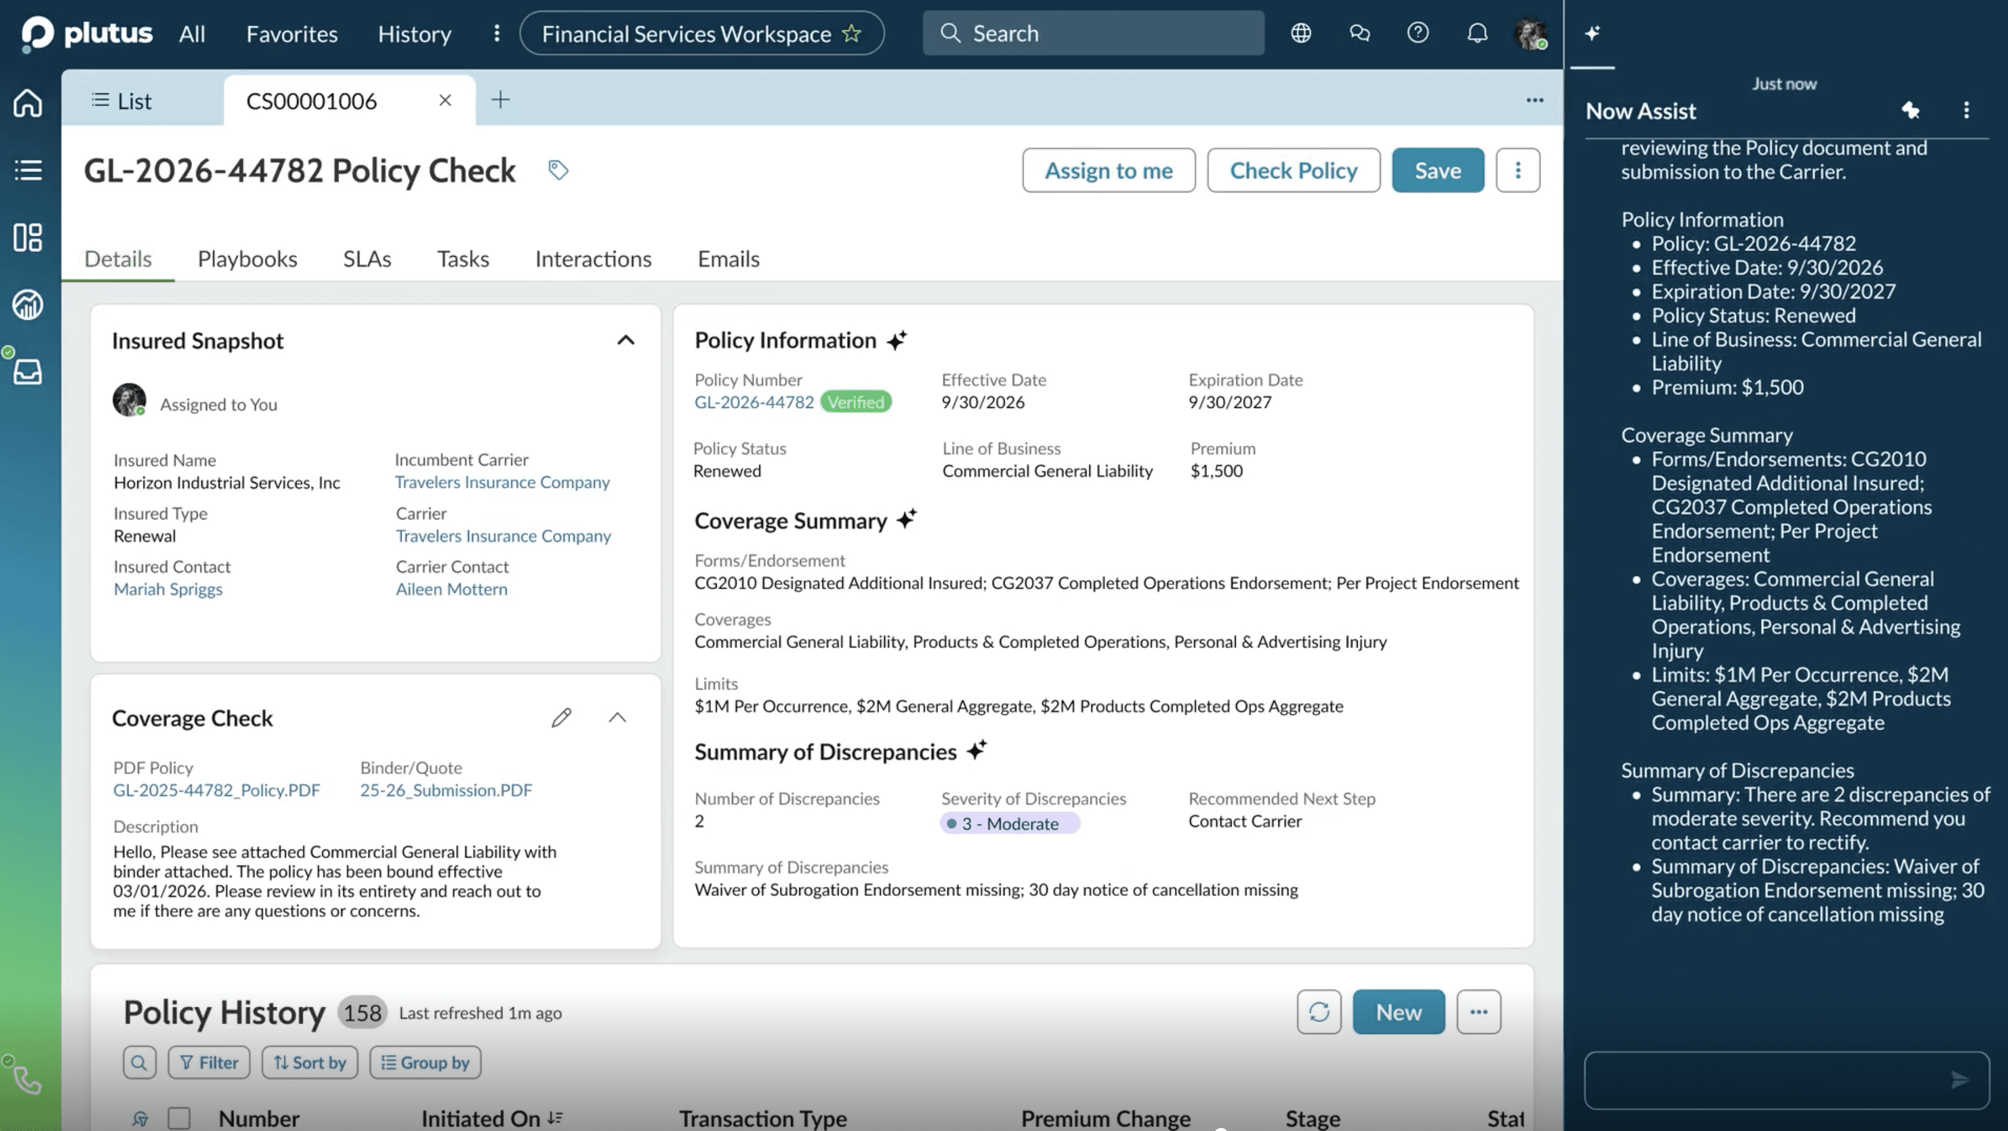Collapse the Insured Snapshot section

click(625, 341)
